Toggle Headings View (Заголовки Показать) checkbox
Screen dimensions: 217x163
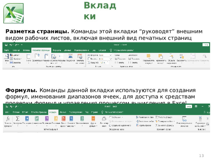pos(130,59)
